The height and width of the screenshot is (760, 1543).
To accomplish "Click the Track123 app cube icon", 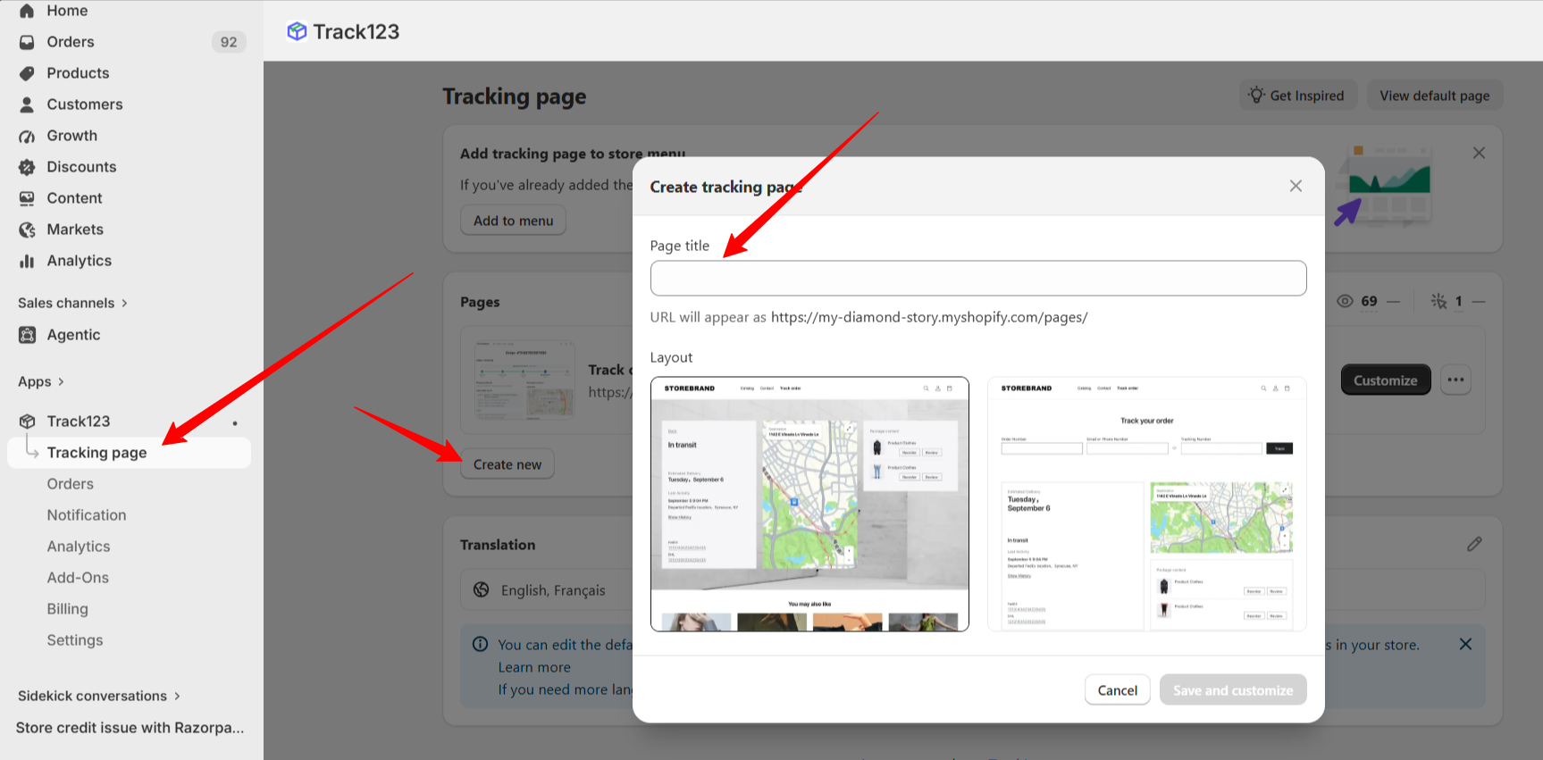I will coord(27,422).
